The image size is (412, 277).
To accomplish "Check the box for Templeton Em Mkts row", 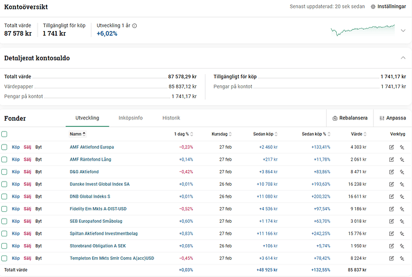I will [4, 258].
